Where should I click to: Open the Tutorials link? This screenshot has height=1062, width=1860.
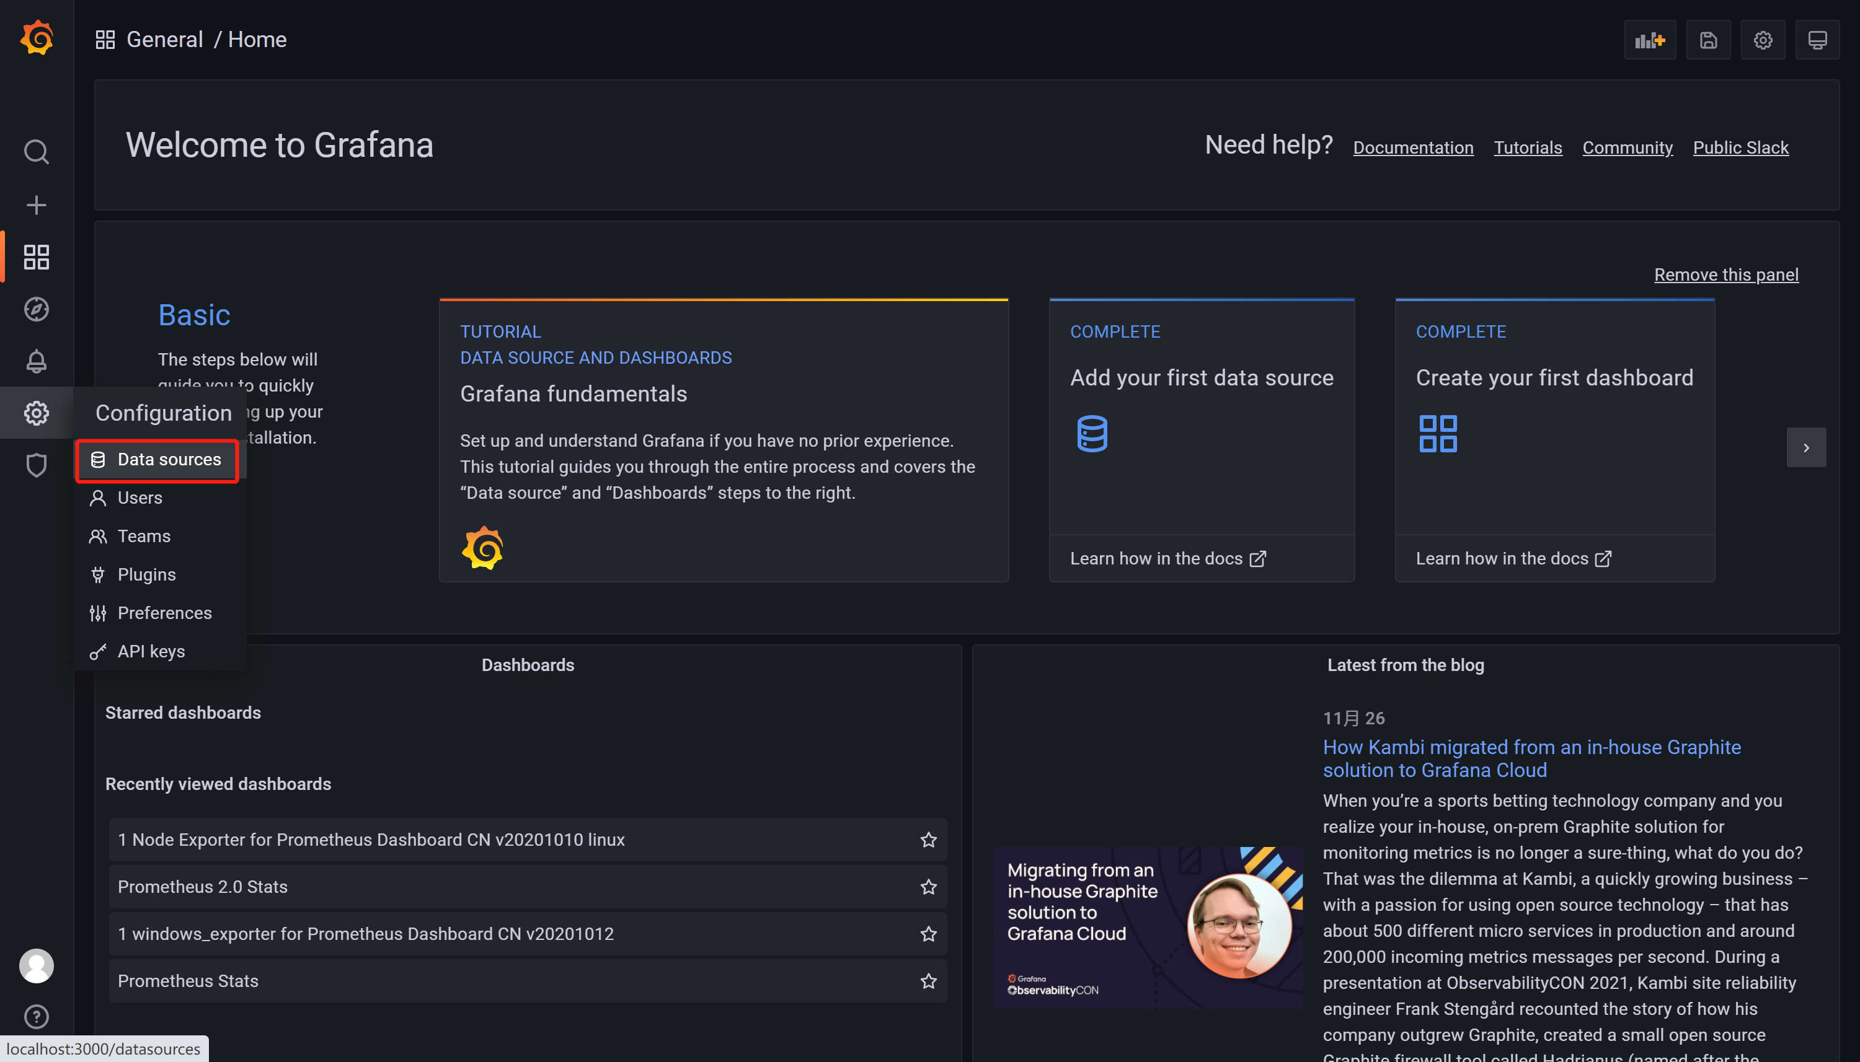[1527, 148]
